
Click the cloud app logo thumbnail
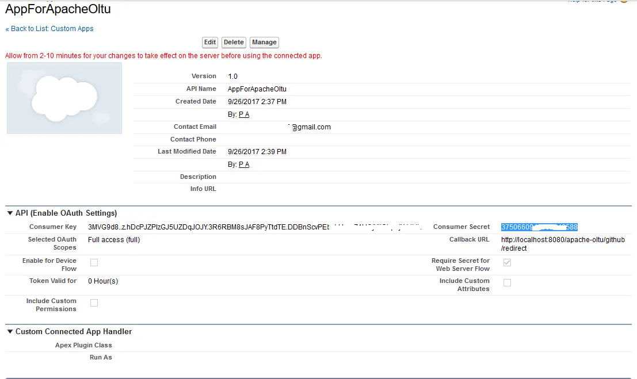[x=64, y=98]
